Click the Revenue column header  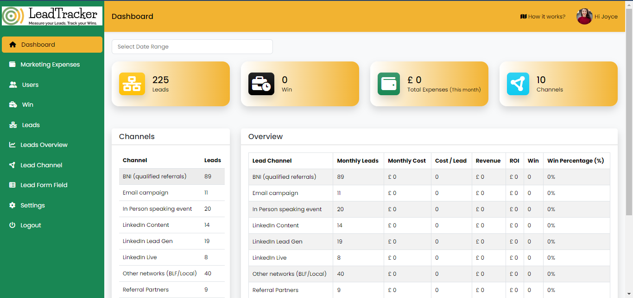488,161
